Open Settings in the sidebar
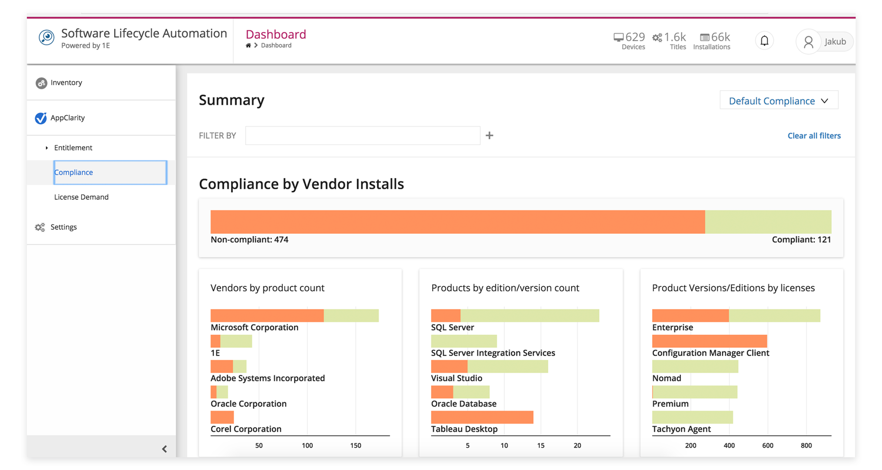This screenshot has height=470, width=882. point(101,227)
